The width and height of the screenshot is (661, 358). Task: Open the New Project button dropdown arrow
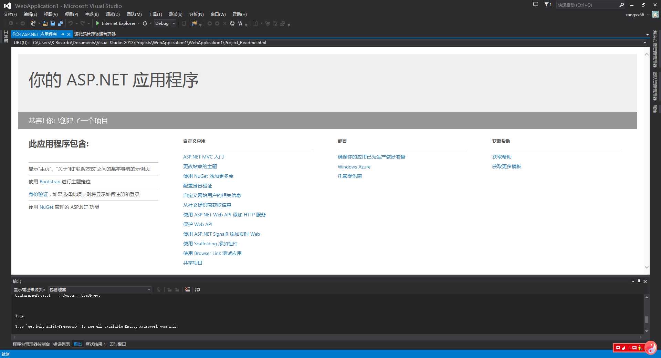[x=39, y=23]
